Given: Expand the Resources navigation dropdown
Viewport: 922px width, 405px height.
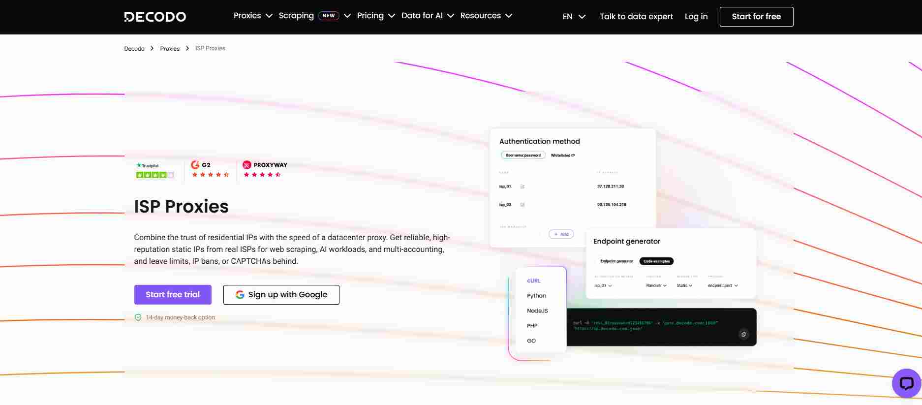Looking at the screenshot, I should coord(486,16).
